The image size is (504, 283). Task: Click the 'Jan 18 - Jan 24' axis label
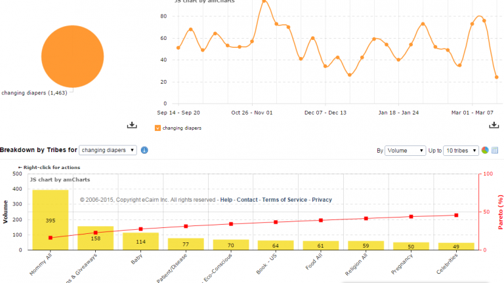(398, 113)
